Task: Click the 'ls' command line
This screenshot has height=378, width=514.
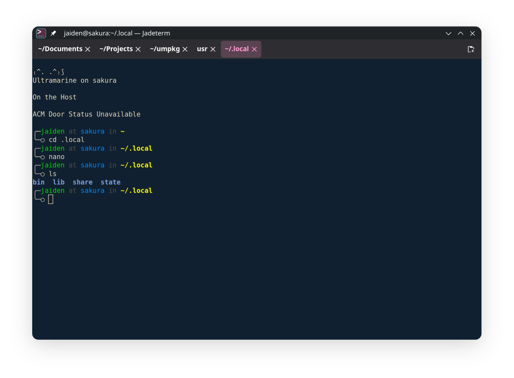Action: 53,174
